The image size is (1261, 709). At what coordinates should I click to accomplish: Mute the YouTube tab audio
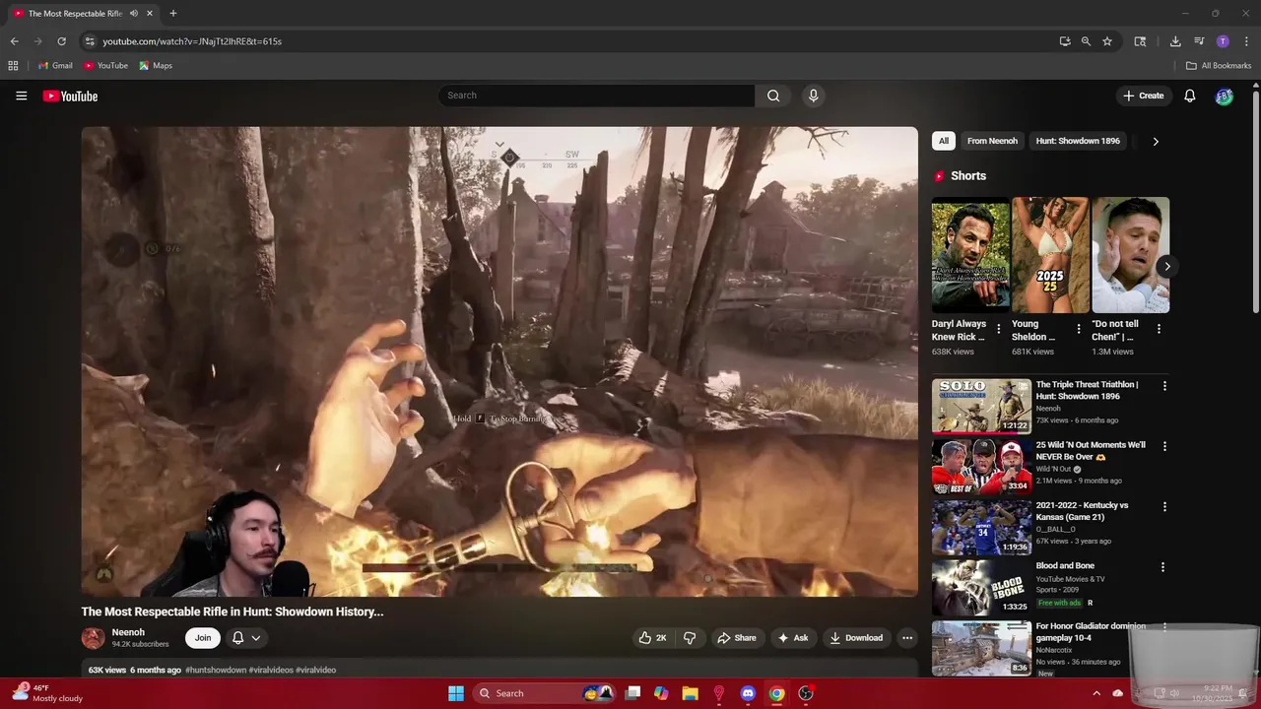pos(134,14)
